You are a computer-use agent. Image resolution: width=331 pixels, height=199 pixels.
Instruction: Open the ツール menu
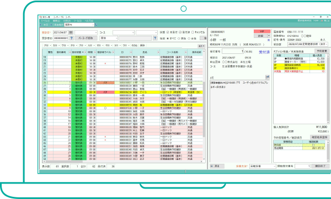(78, 21)
